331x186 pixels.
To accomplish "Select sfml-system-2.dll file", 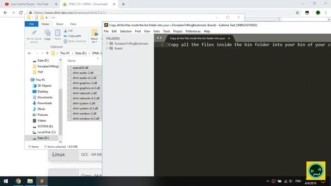I will click(x=84, y=103).
